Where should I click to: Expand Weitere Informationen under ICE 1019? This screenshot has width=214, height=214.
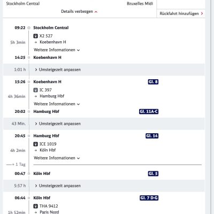coord(57,158)
